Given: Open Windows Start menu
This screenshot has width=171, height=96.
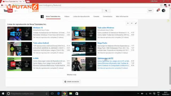Looking at the screenshot, I should tap(3, 94).
